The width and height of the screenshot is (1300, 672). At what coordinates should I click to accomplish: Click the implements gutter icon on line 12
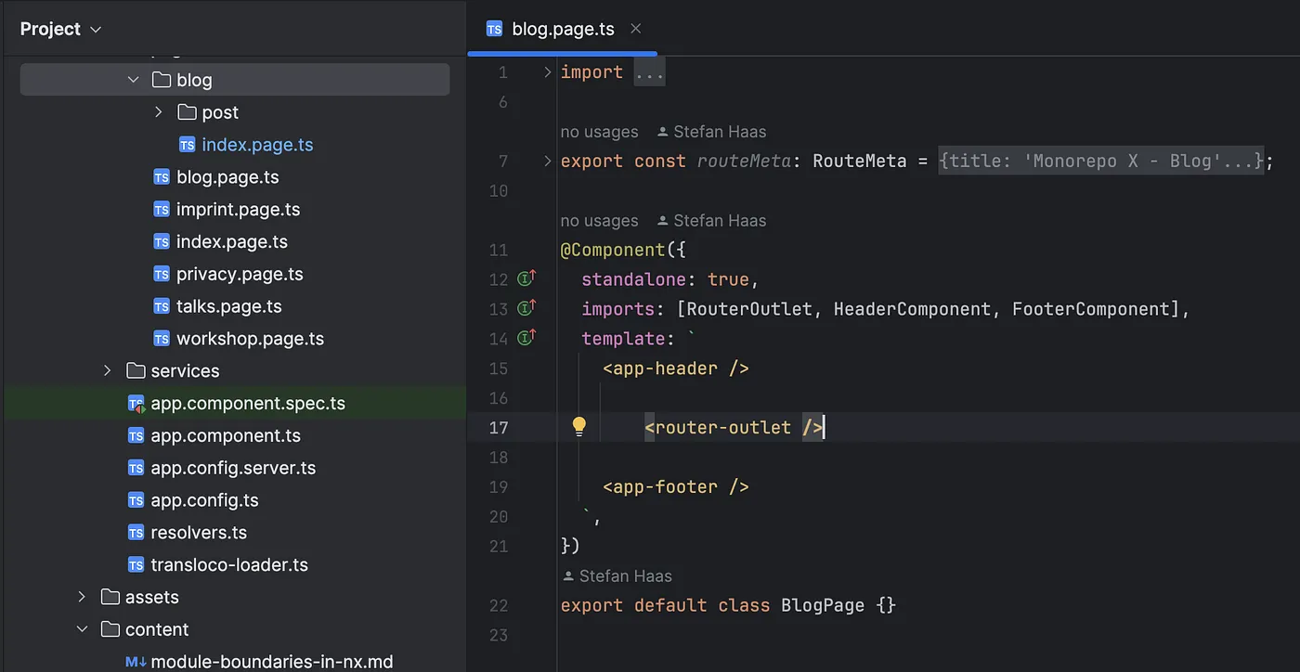(x=527, y=278)
